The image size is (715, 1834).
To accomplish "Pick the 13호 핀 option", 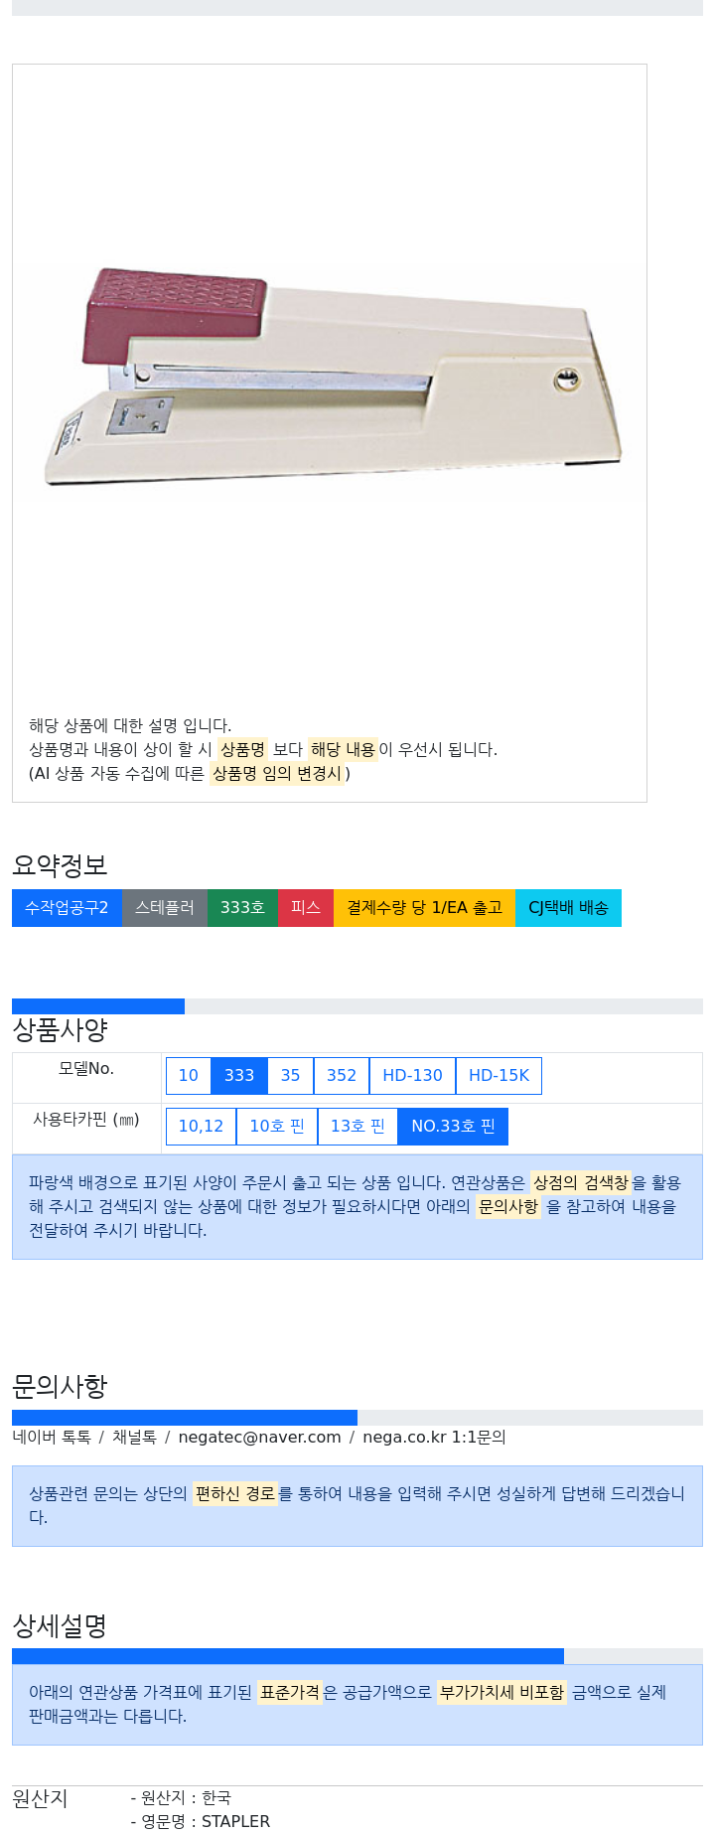I will point(357,1127).
